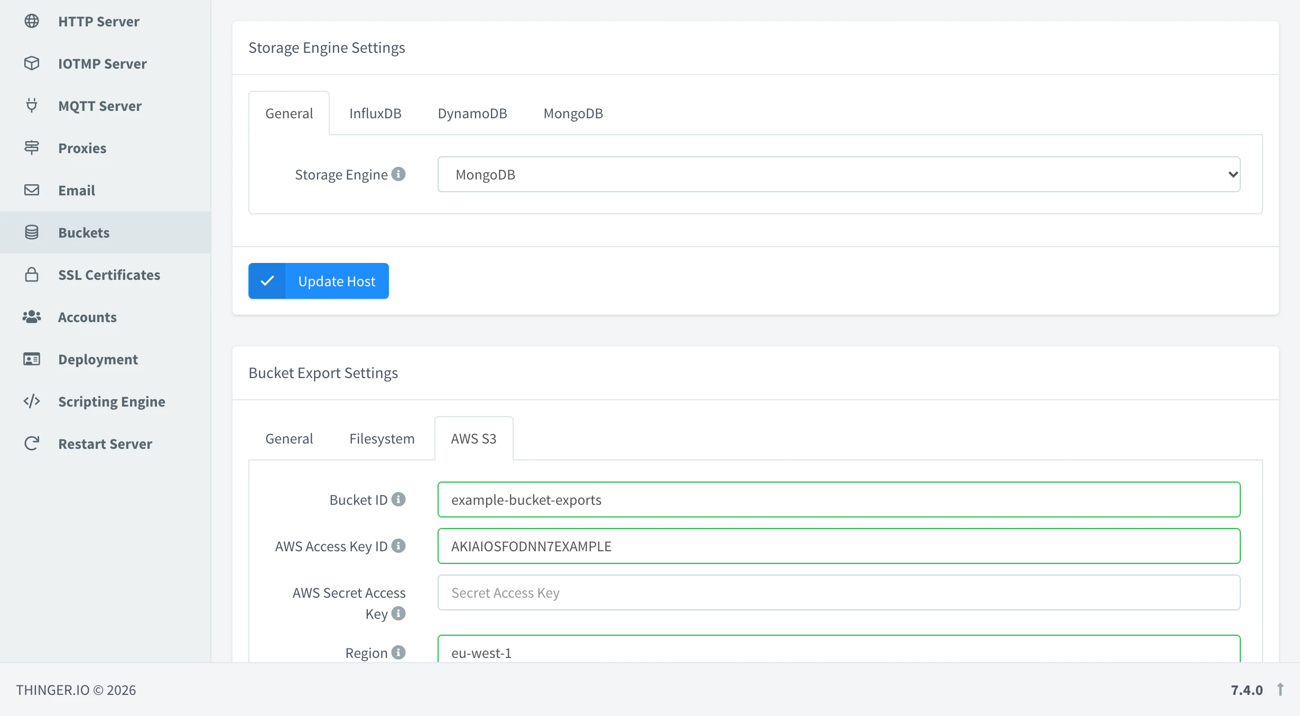1300x716 pixels.
Task: Show info tooltip for Region
Action: tap(398, 652)
